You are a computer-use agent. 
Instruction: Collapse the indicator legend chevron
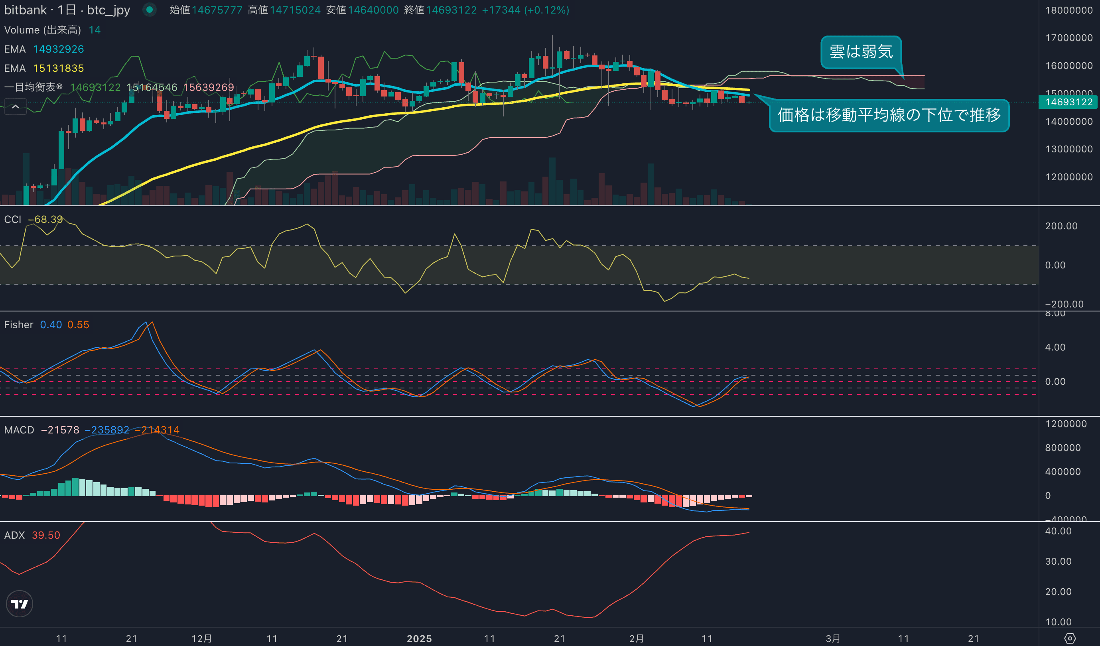15,106
